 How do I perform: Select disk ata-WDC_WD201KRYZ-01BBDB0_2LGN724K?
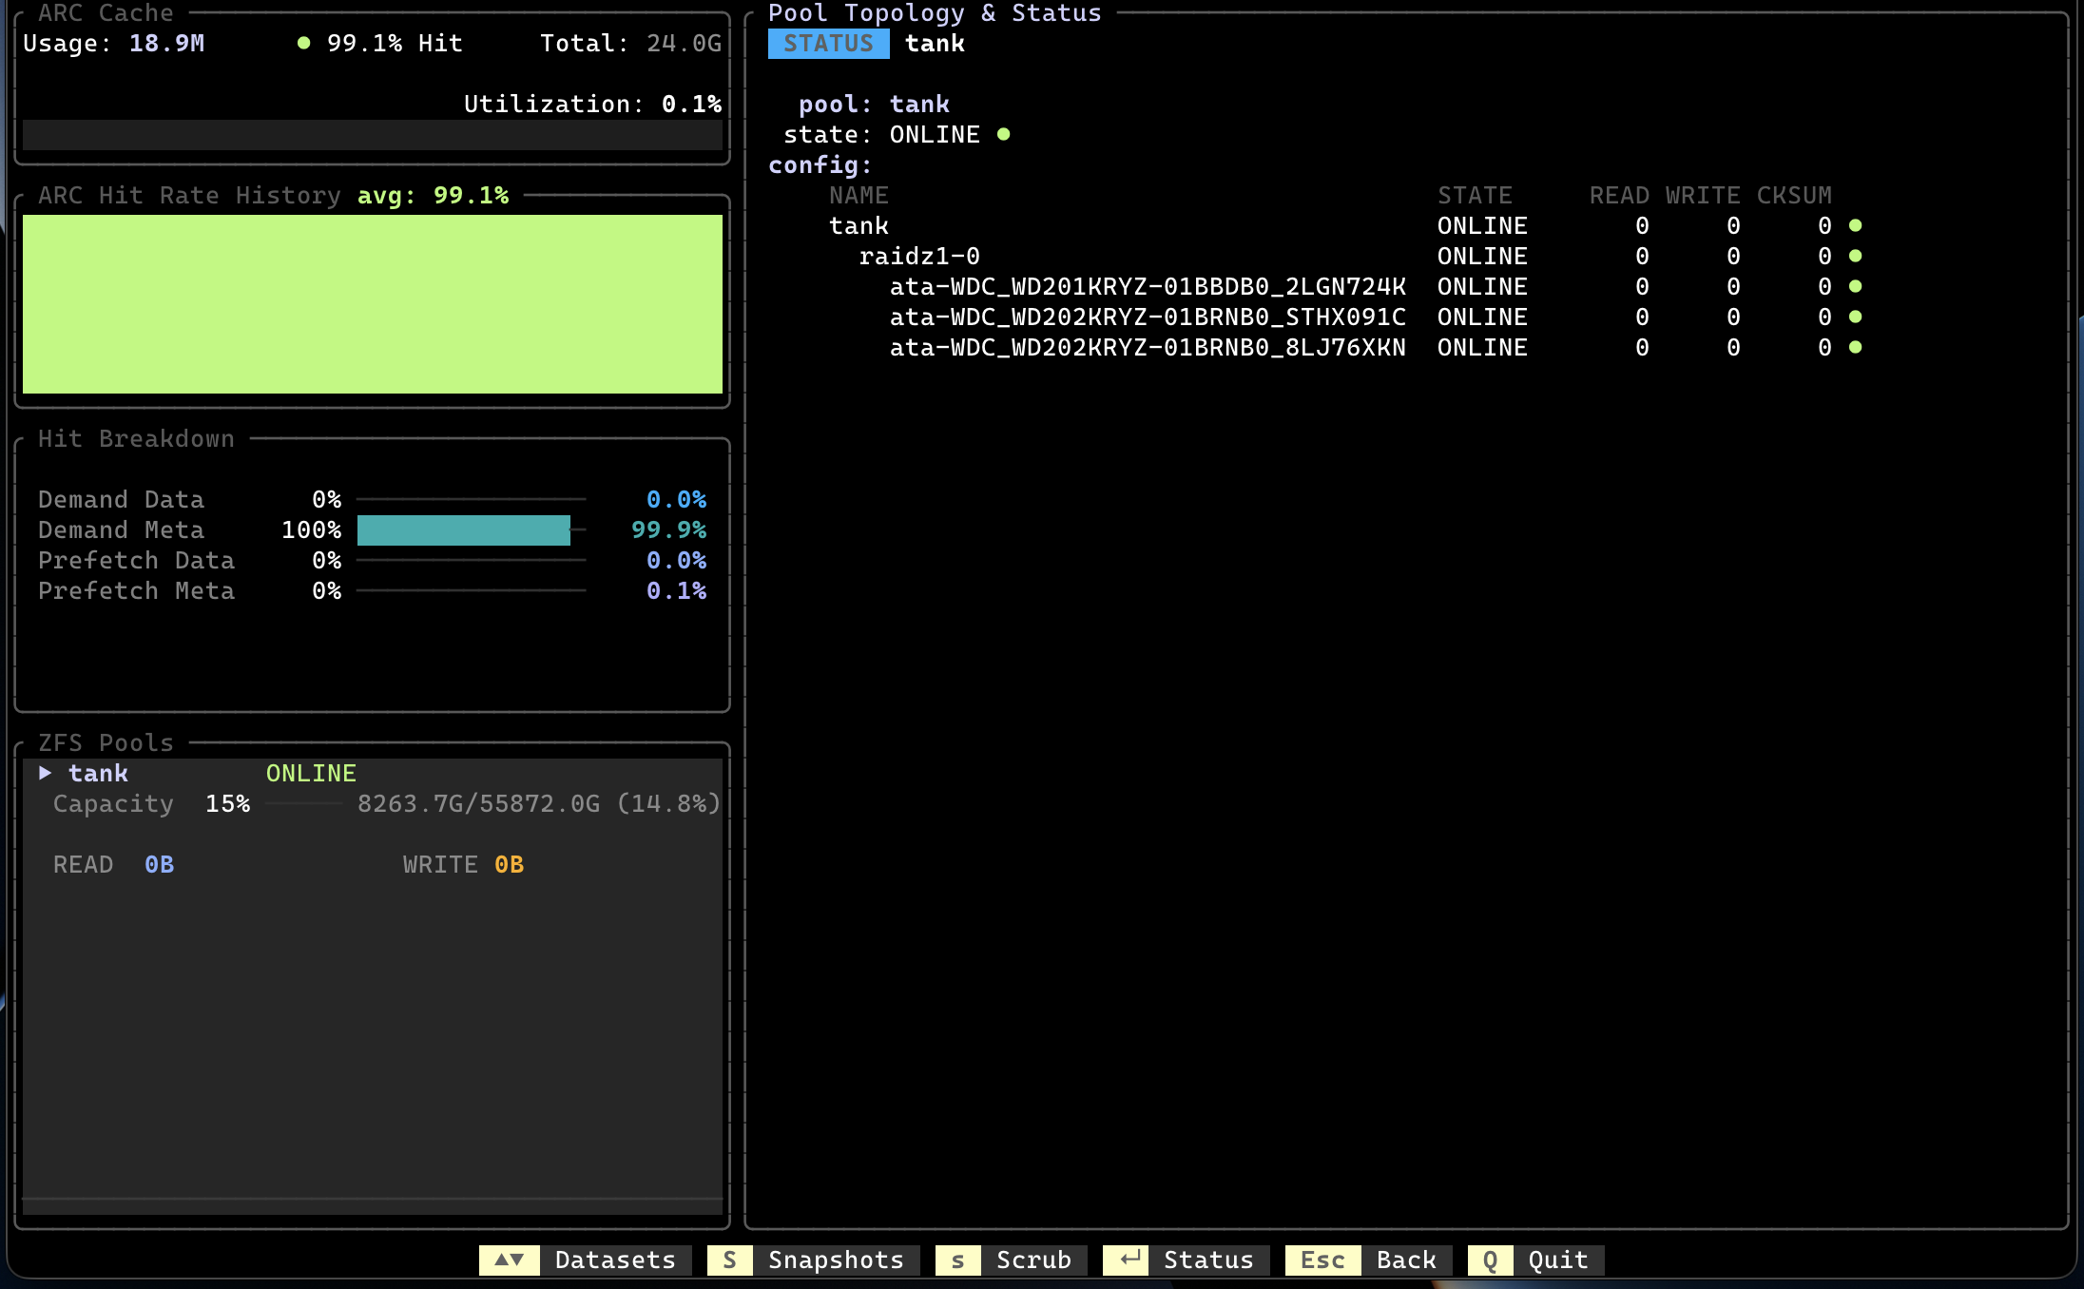pyautogui.click(x=1148, y=286)
